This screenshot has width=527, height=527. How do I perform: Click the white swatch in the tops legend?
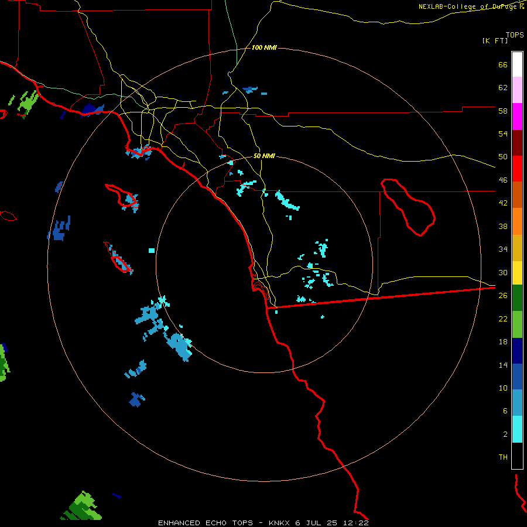pyautogui.click(x=517, y=64)
